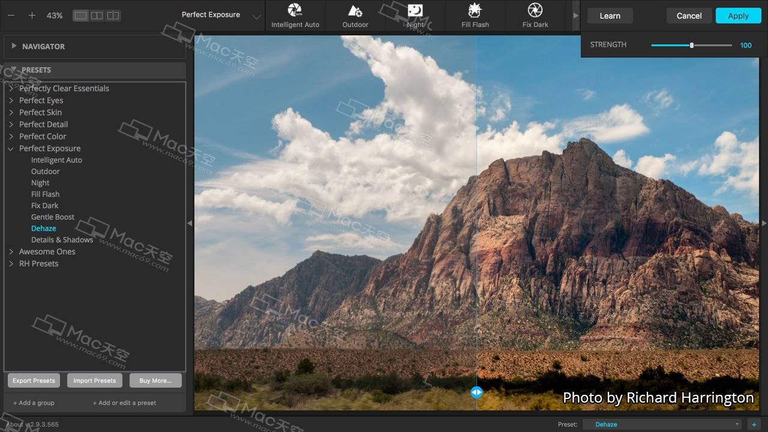Screen dimensions: 768x432
Task: Click the Export Presets button
Action: coord(34,380)
